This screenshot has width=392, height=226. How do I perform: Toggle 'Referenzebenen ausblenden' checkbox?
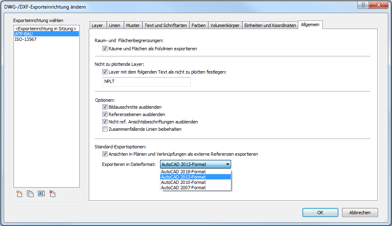[x=105, y=114]
